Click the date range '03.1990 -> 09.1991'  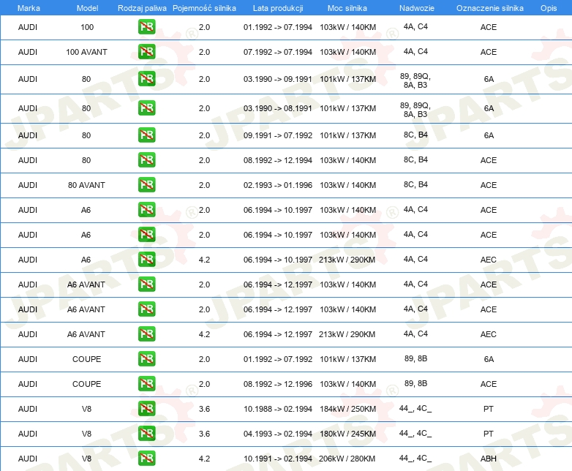click(x=278, y=79)
